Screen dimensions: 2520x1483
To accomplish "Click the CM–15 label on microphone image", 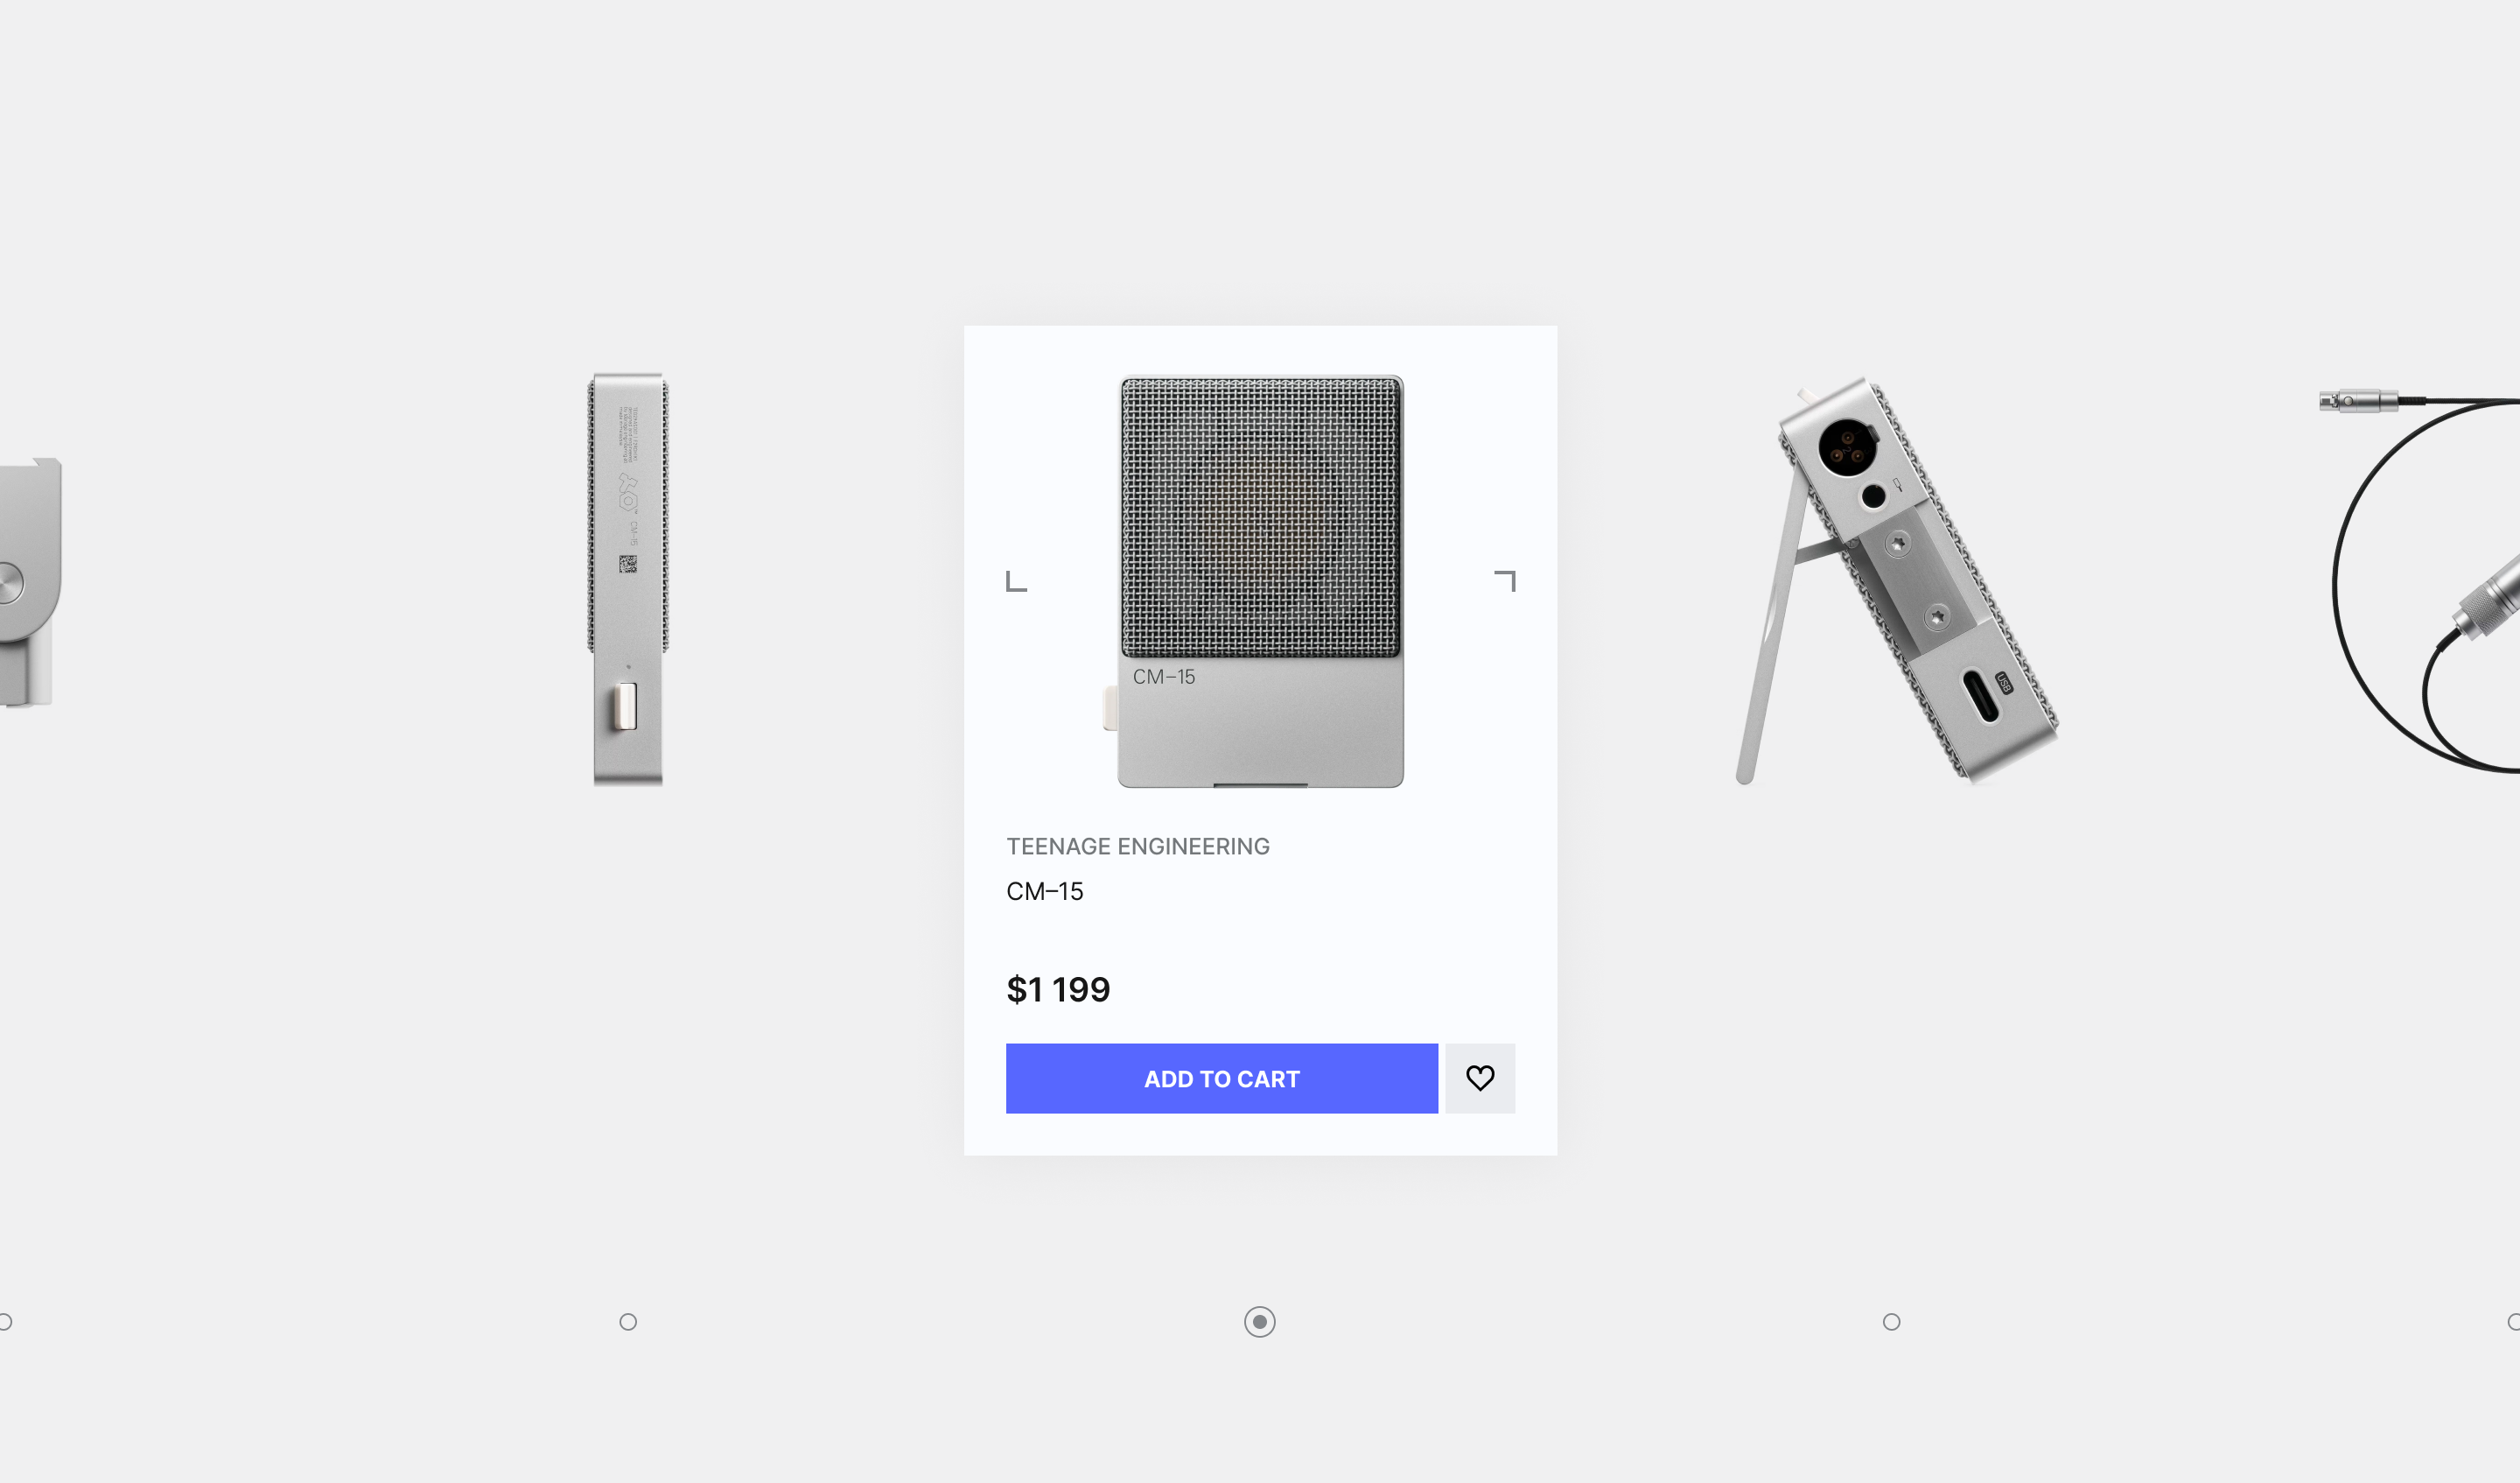I will pyautogui.click(x=1163, y=678).
